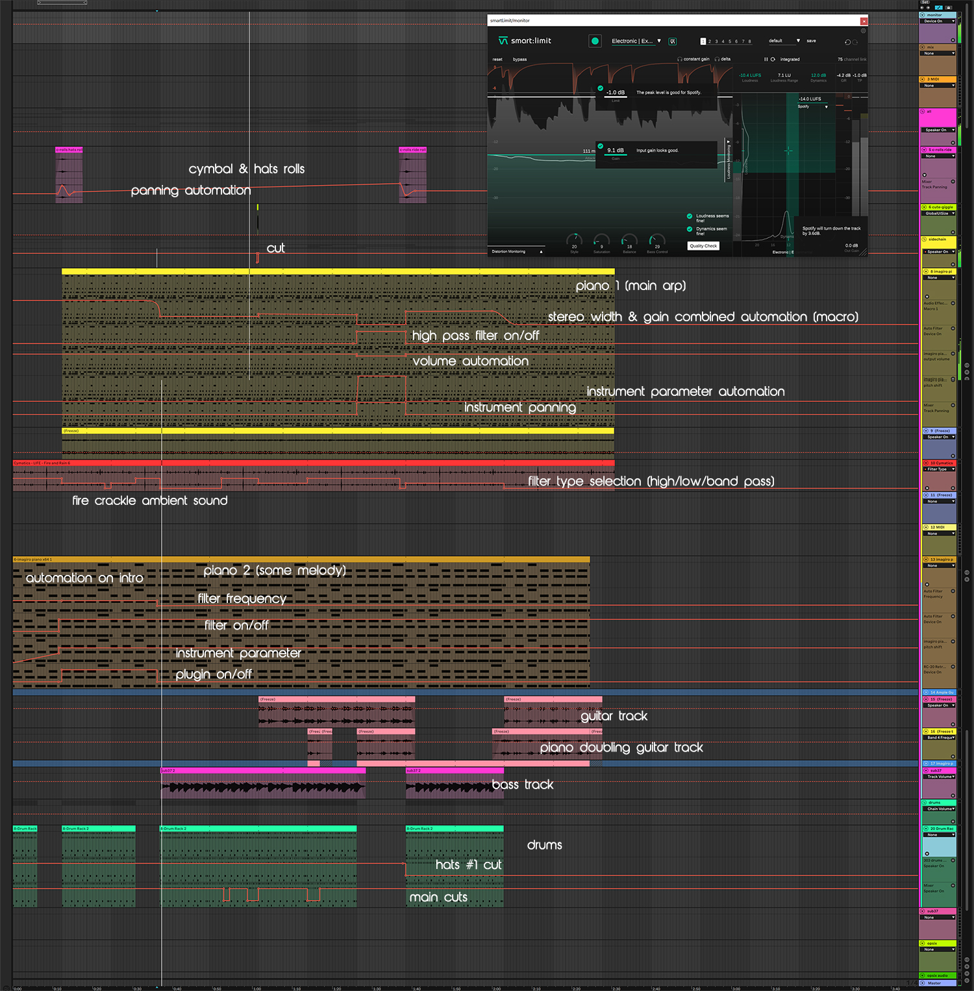Fold the 8 imagiro pi track

[926, 271]
